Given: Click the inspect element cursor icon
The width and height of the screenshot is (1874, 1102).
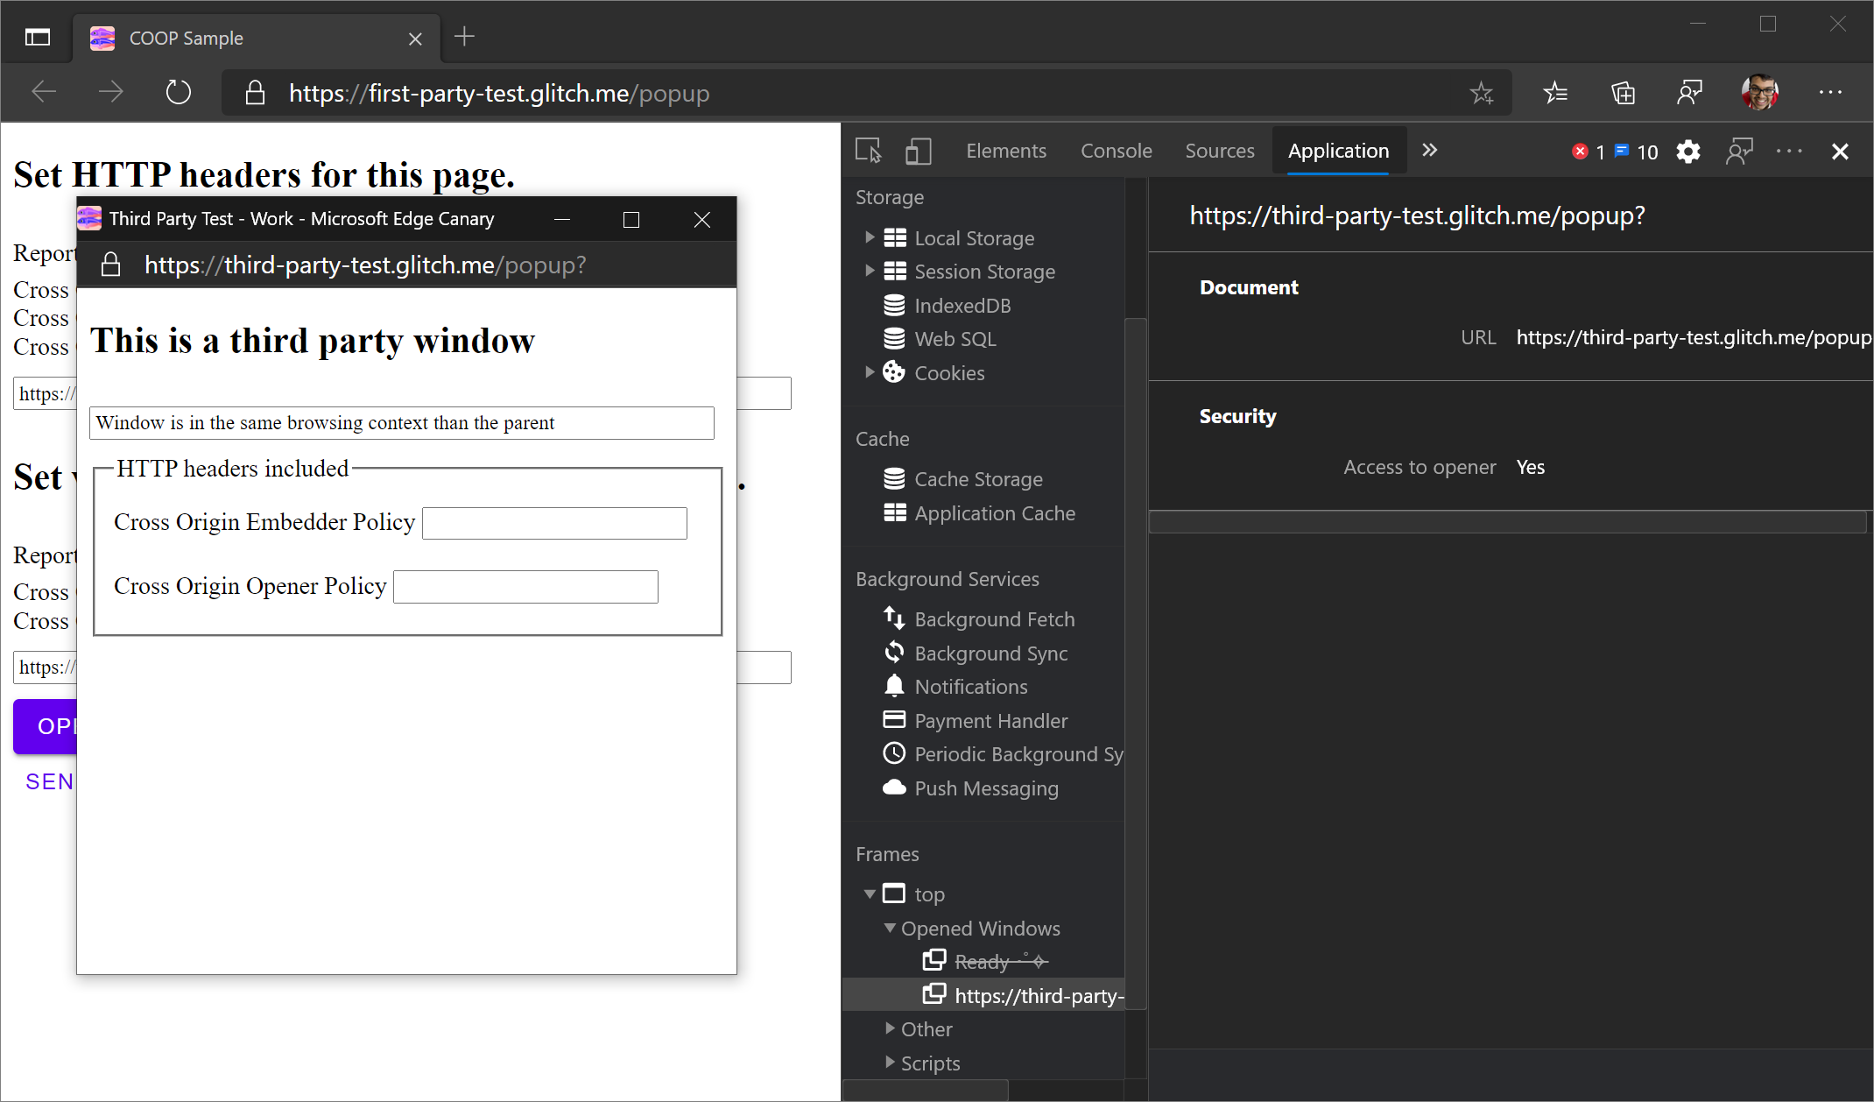Looking at the screenshot, I should pos(868,150).
